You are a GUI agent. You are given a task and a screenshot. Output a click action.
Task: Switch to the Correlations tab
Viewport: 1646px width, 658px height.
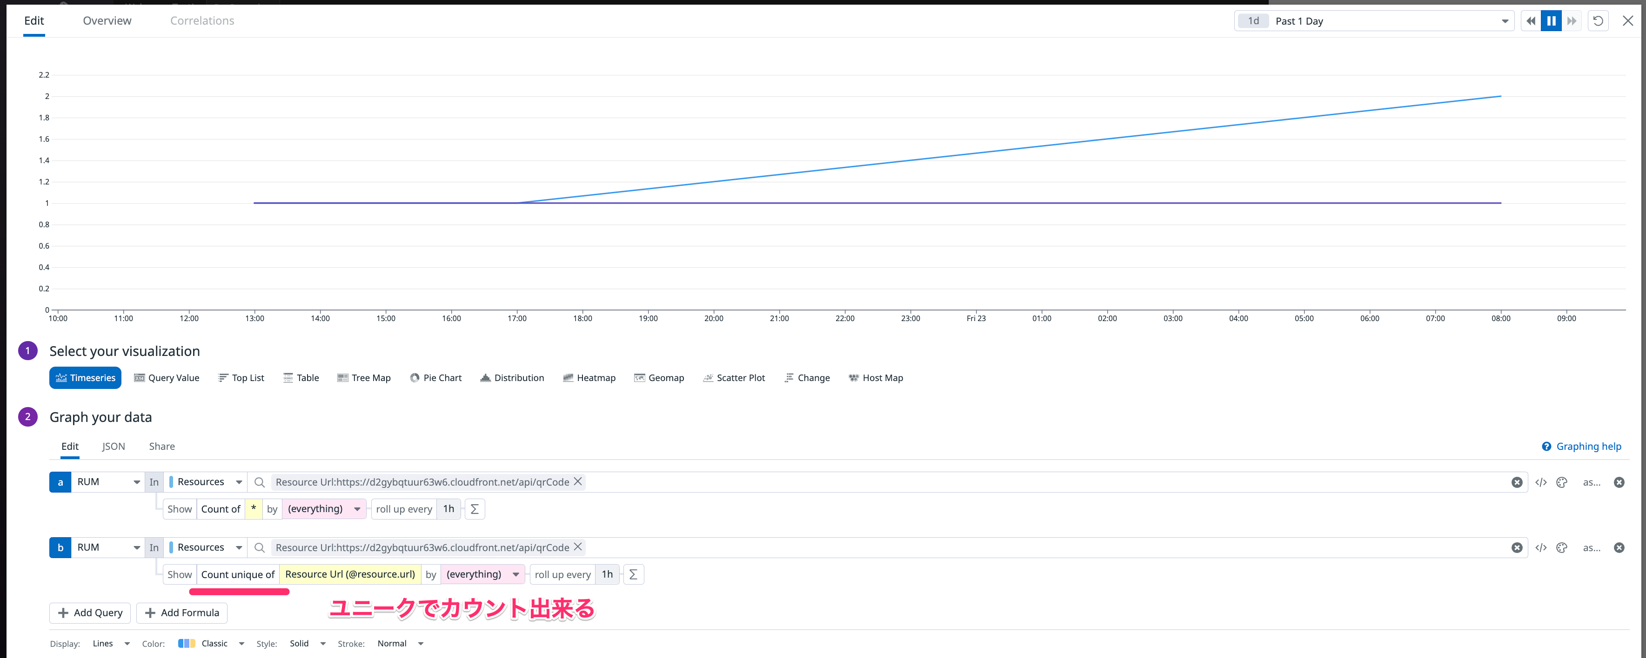click(202, 20)
